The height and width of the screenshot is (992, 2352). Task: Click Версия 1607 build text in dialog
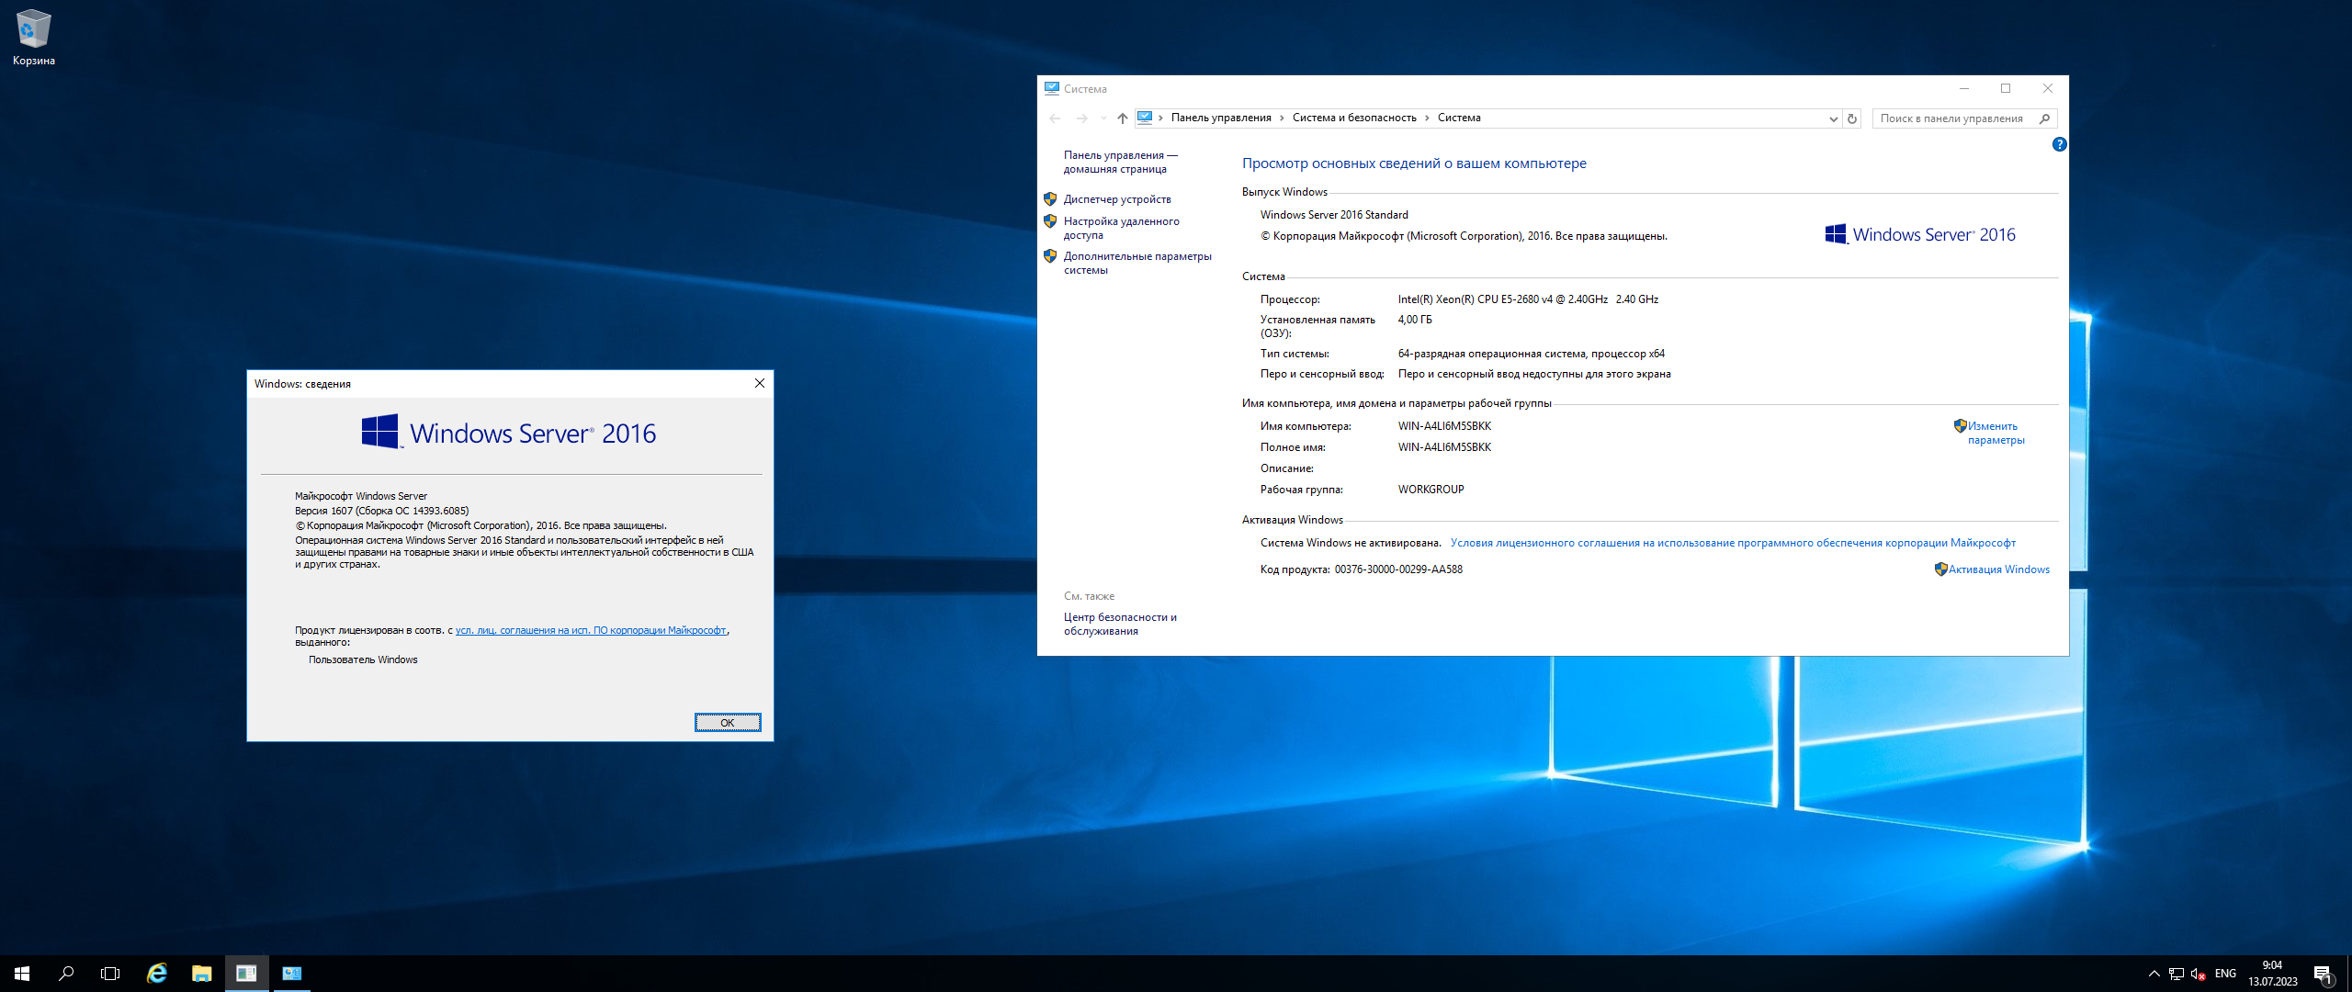(381, 511)
